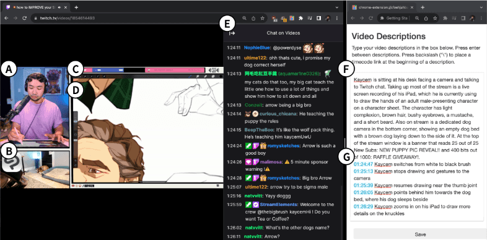Open a new tab in the extension window
This screenshot has height=240, width=487.
coord(423,7)
